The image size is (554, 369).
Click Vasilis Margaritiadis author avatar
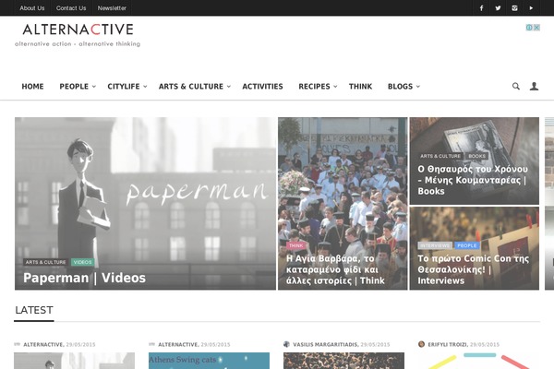pyautogui.click(x=286, y=344)
